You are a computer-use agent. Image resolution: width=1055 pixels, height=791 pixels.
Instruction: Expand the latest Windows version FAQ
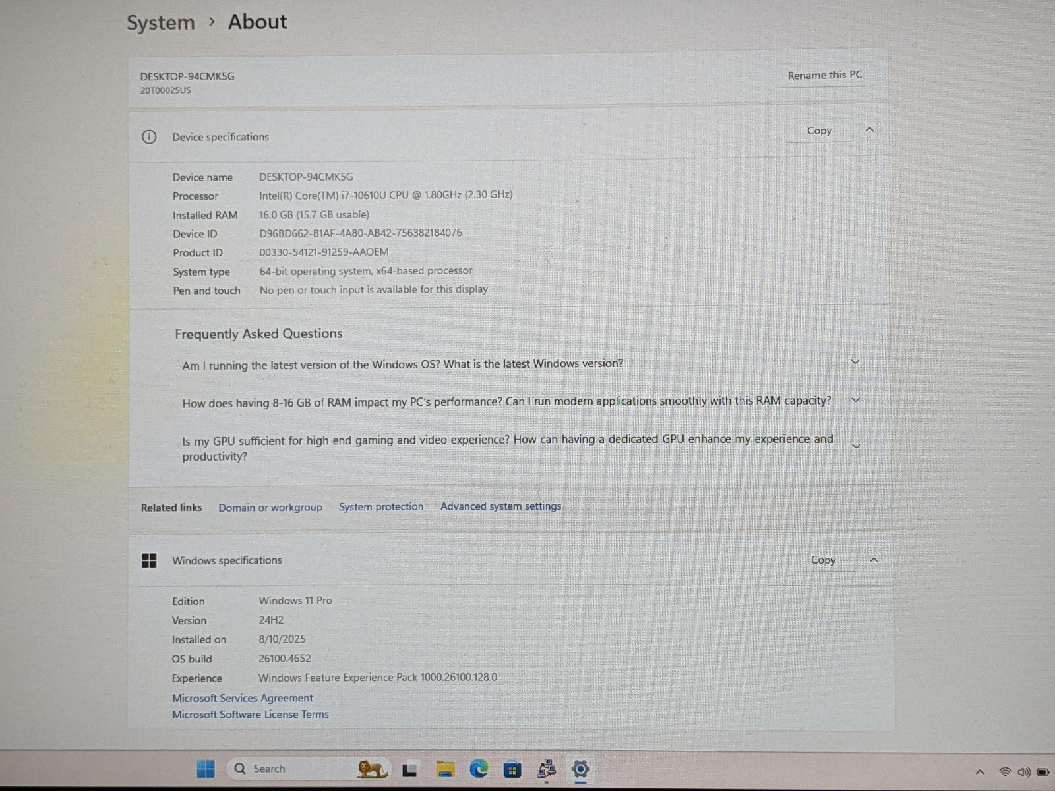point(855,362)
